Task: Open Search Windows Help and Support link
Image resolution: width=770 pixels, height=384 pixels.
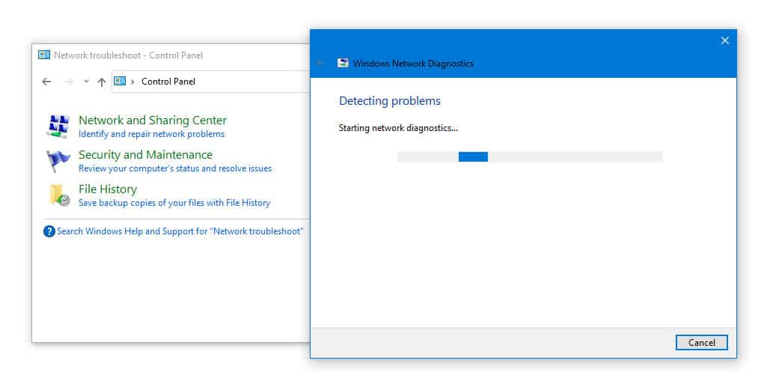Action: 180,231
